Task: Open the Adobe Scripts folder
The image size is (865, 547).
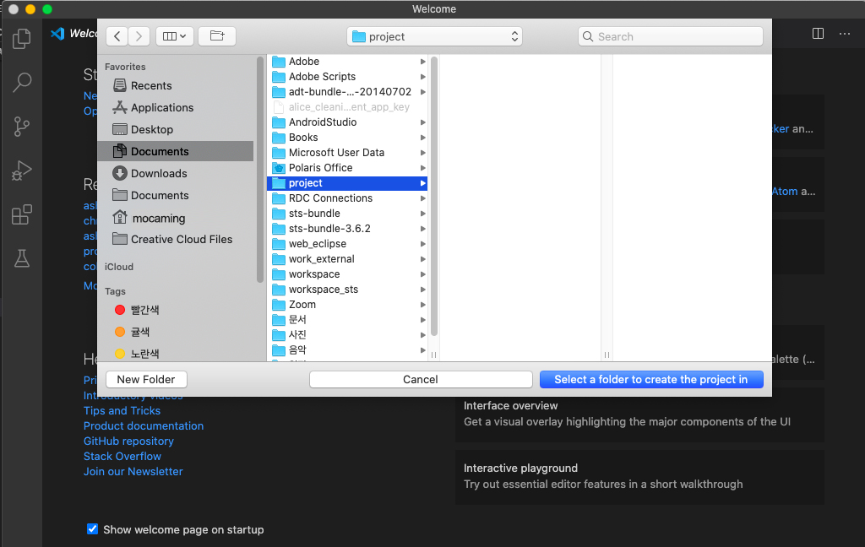Action: [x=347, y=77]
